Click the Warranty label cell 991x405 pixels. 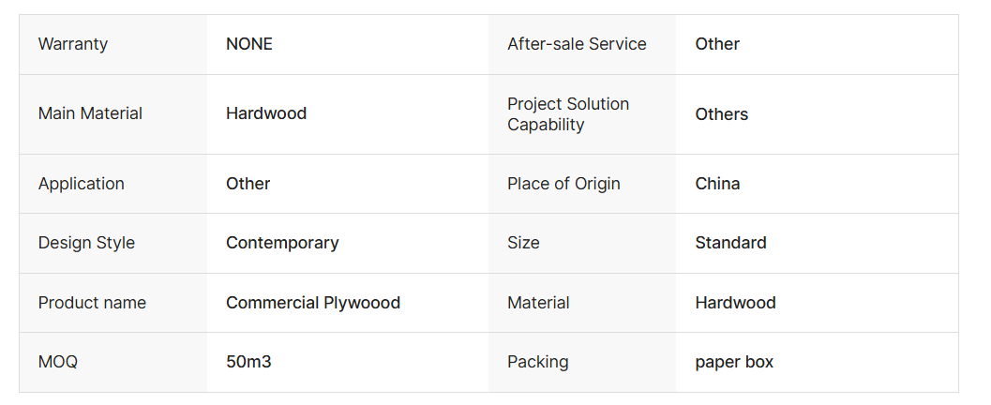tap(113, 44)
